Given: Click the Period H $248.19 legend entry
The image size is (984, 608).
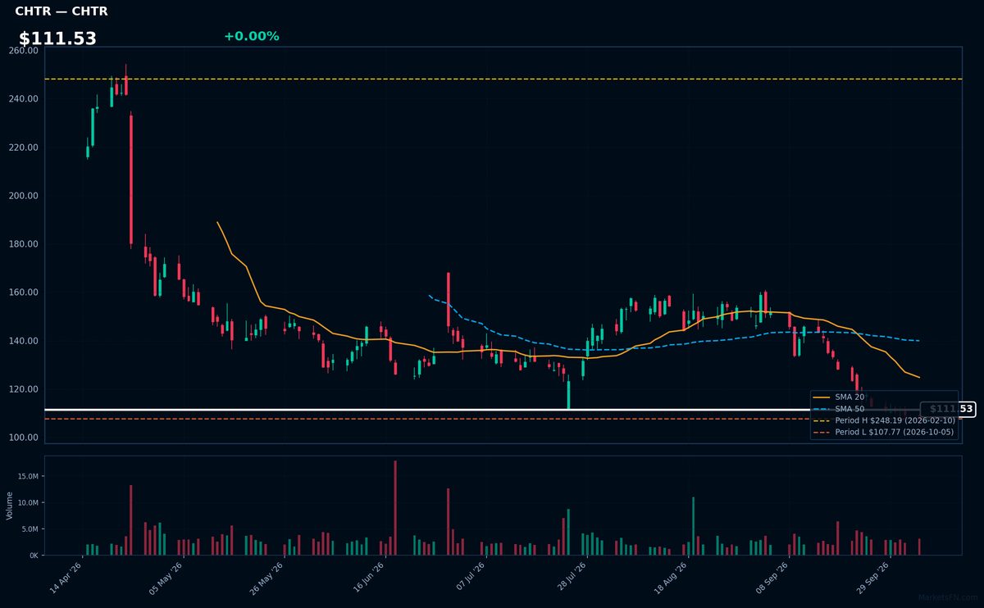Looking at the screenshot, I should (x=884, y=420).
